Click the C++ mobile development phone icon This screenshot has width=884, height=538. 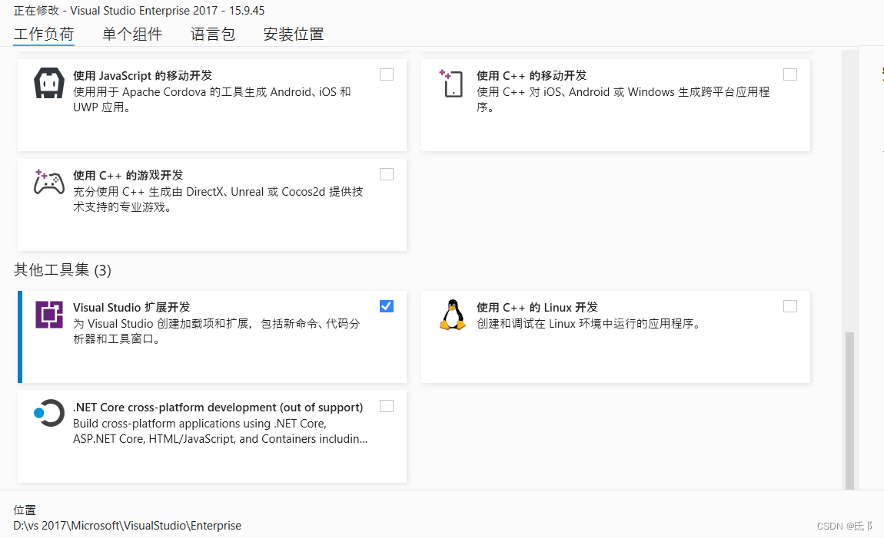tap(451, 84)
